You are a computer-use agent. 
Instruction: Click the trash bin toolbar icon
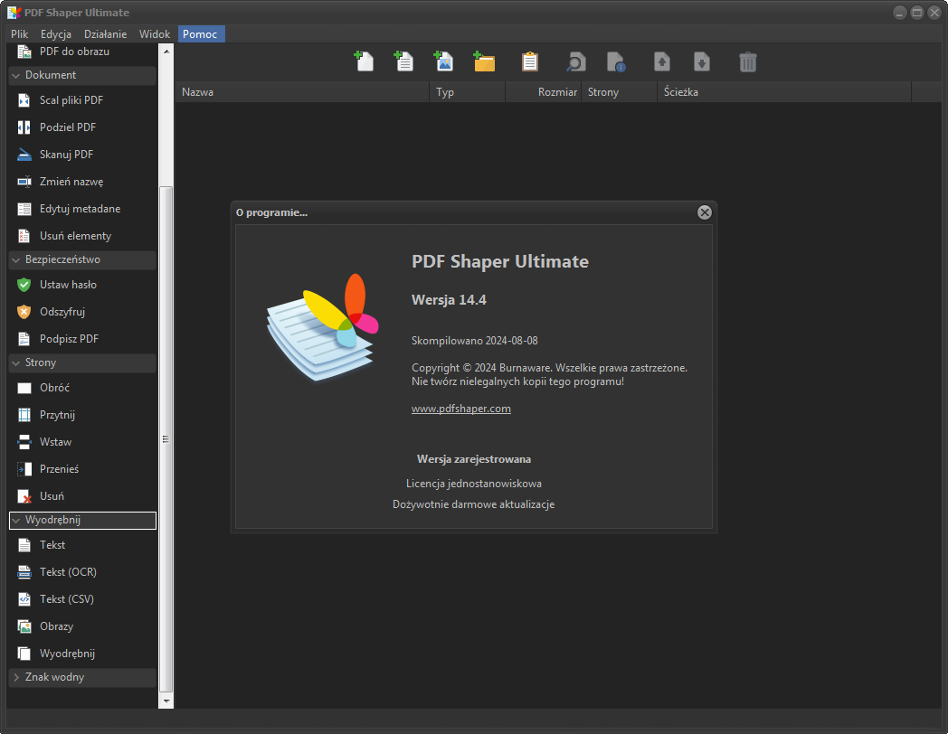[748, 61]
